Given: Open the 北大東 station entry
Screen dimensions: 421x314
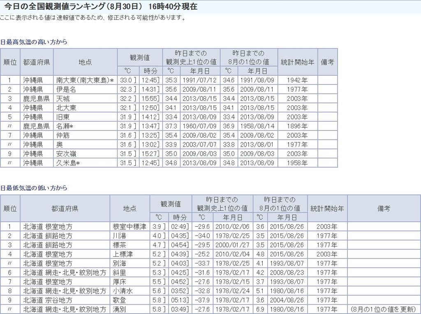Looking at the screenshot, I should (x=66, y=108).
